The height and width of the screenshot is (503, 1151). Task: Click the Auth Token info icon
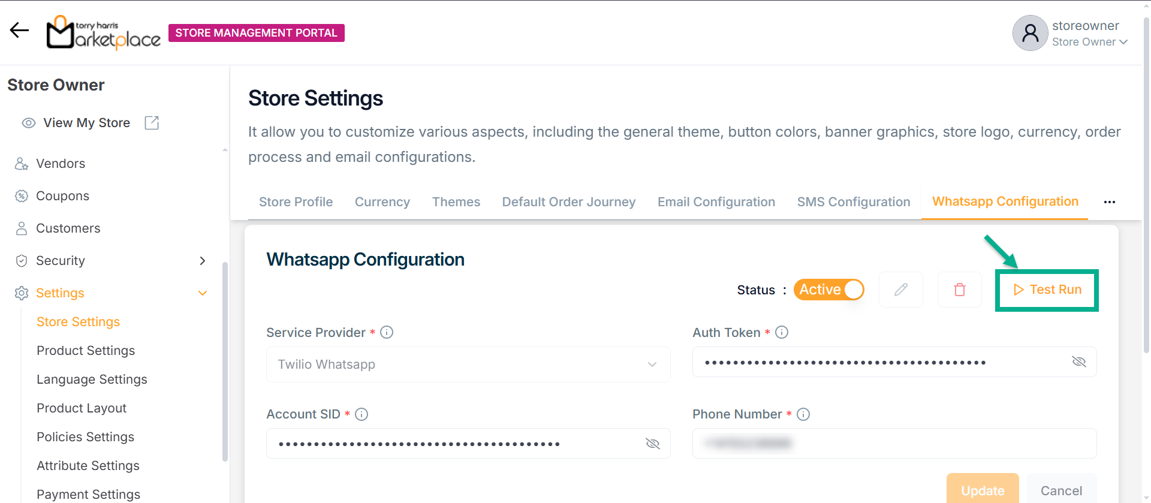tap(782, 332)
